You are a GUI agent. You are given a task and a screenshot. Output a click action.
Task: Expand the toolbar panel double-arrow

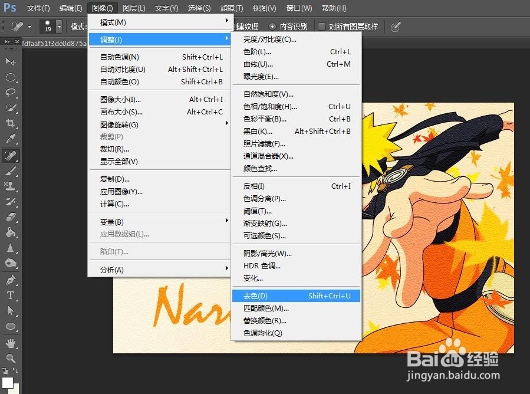(x=7, y=42)
